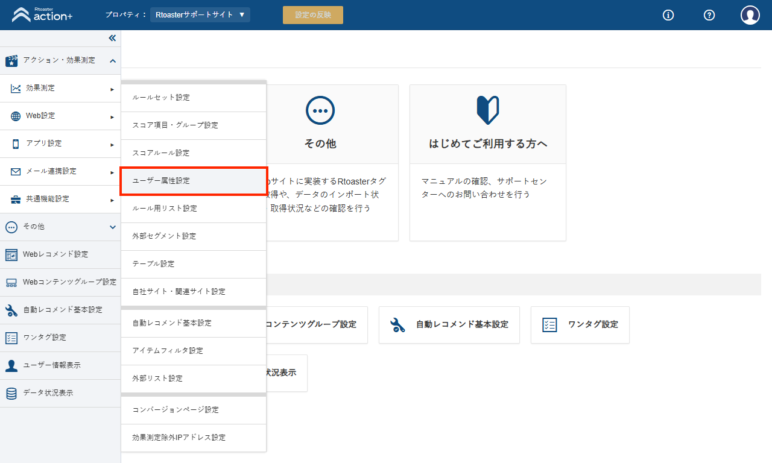772x463 pixels.
Task: Open メール連携設定 in sidebar
Action: 60,172
